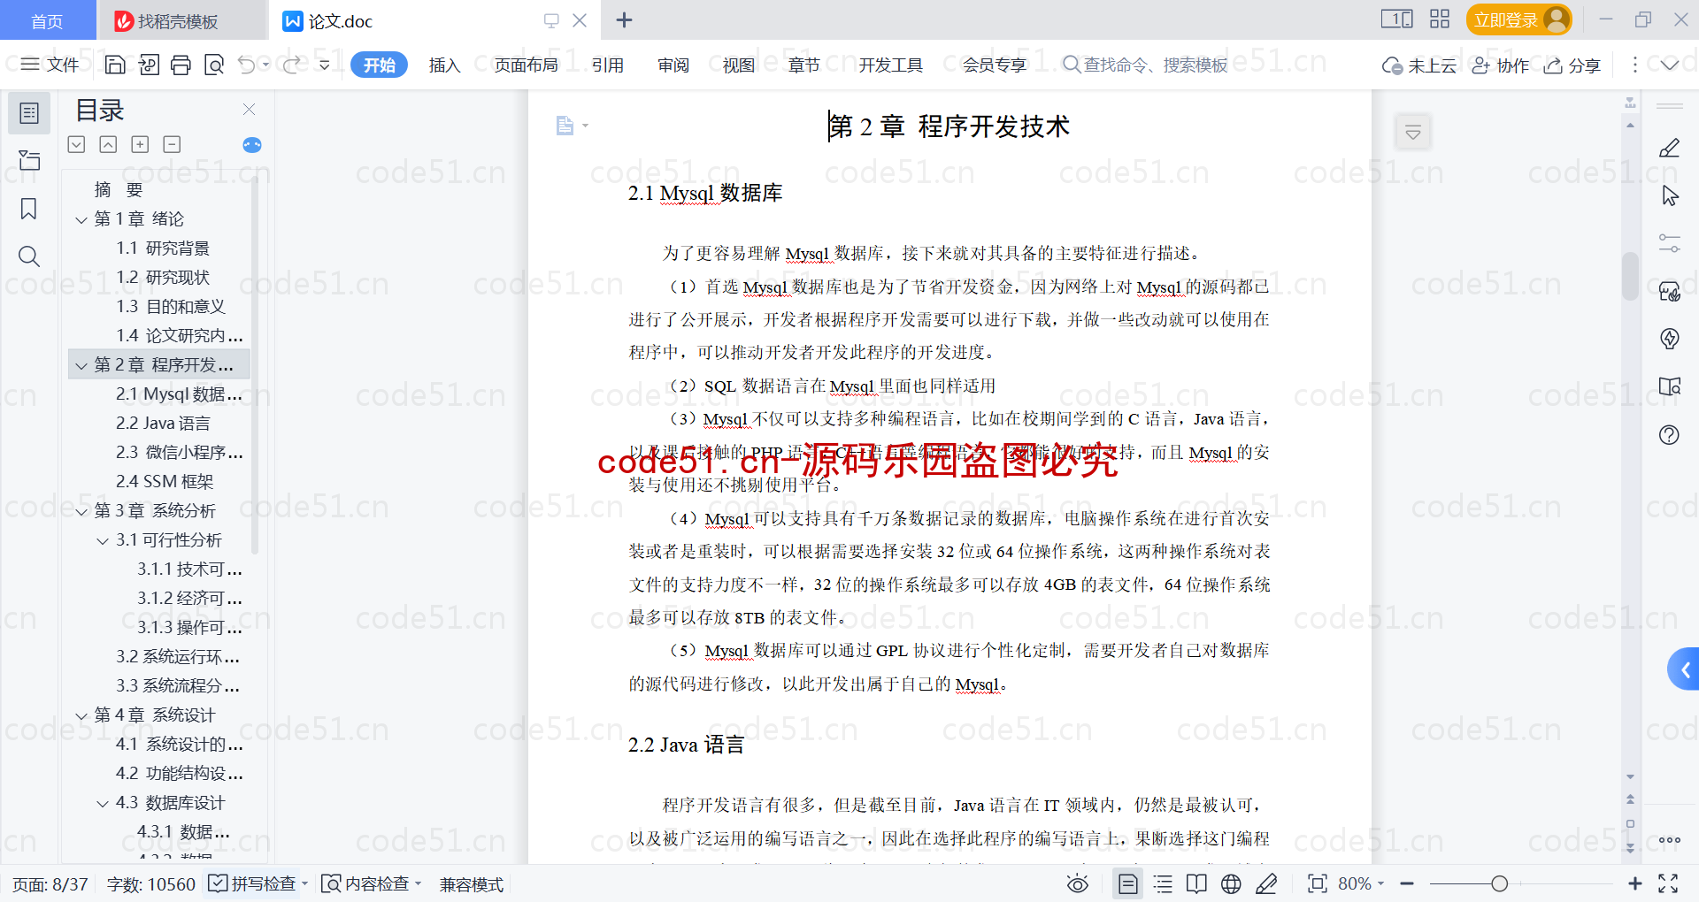1699x902 pixels.
Task: Click the document vertical scrollbar thumb
Action: click(1630, 277)
